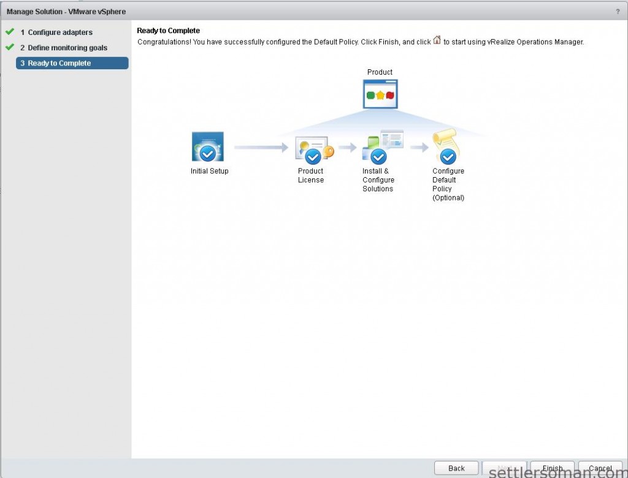This screenshot has width=628, height=478.
Task: Click the disabled Next button
Action: [x=504, y=468]
